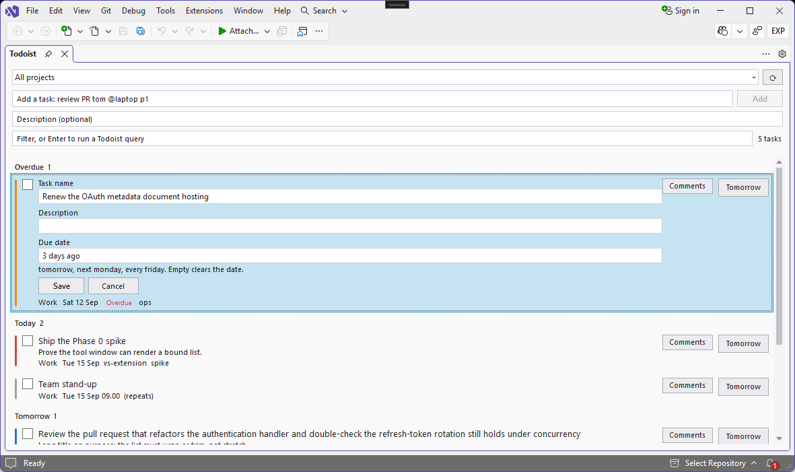Expand the Select Repository chevron
Image resolution: width=795 pixels, height=472 pixels.
click(754, 463)
